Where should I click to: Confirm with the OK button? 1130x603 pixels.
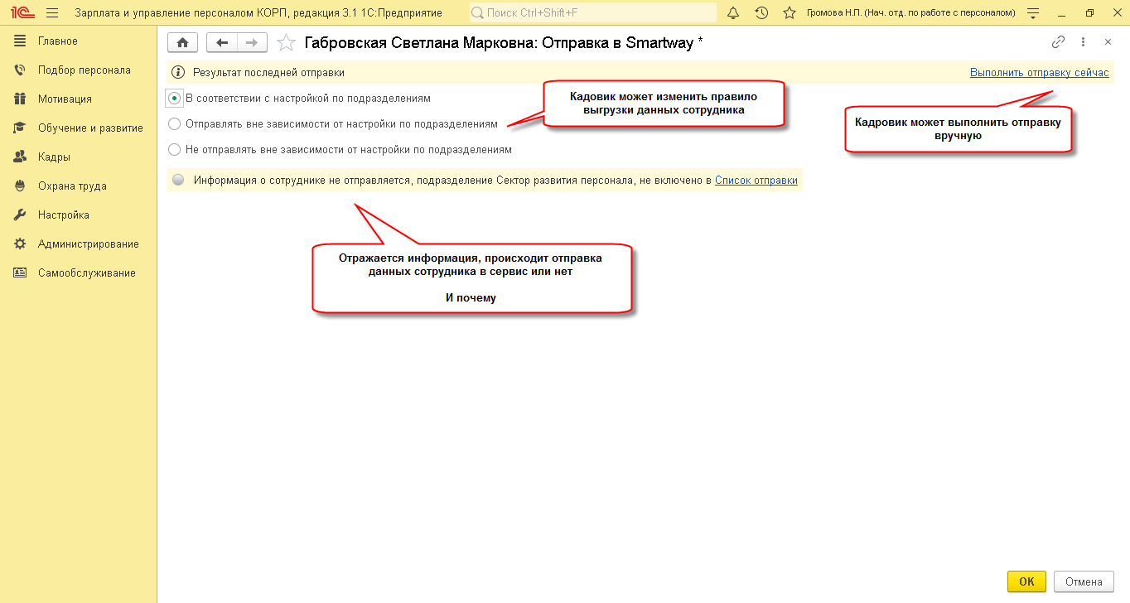tap(1026, 581)
